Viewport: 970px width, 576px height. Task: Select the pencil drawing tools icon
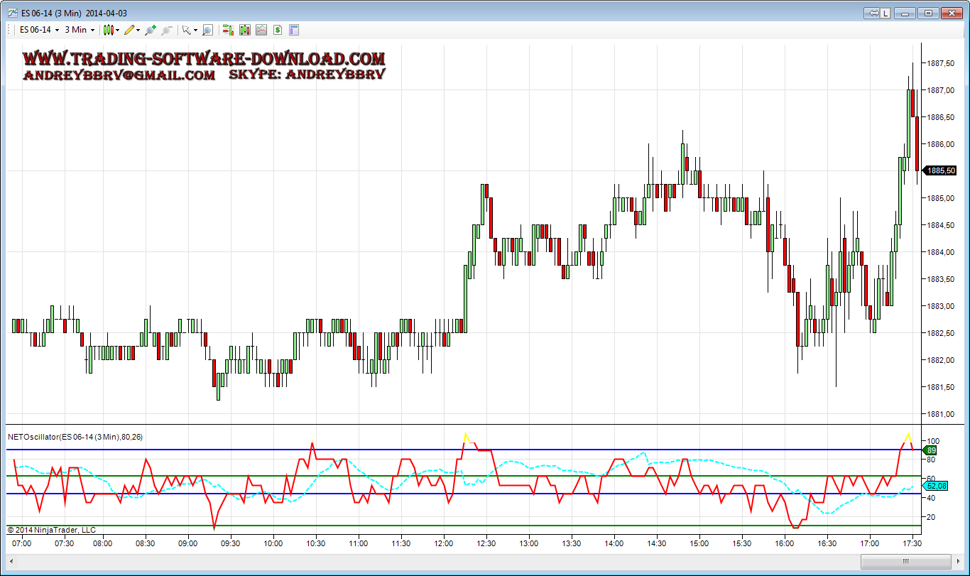(x=130, y=30)
